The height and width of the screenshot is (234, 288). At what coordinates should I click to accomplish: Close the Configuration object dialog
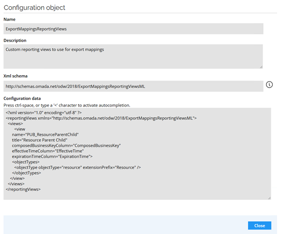point(259,225)
